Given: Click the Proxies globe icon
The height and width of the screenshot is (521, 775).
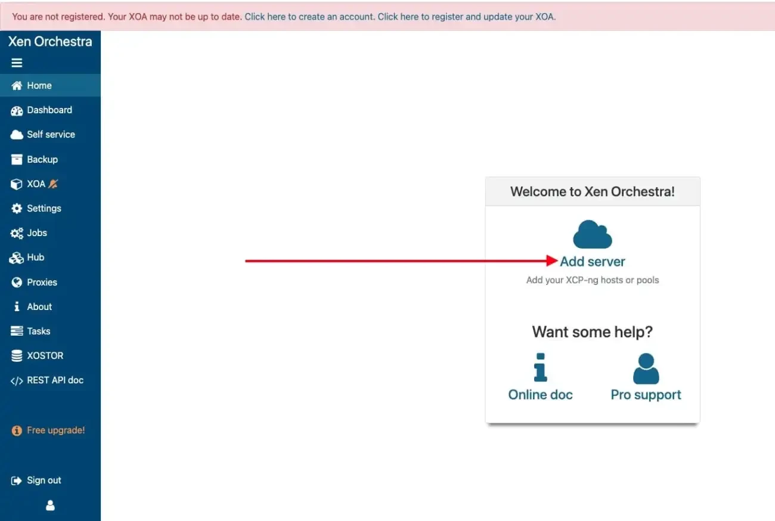Looking at the screenshot, I should tap(17, 282).
